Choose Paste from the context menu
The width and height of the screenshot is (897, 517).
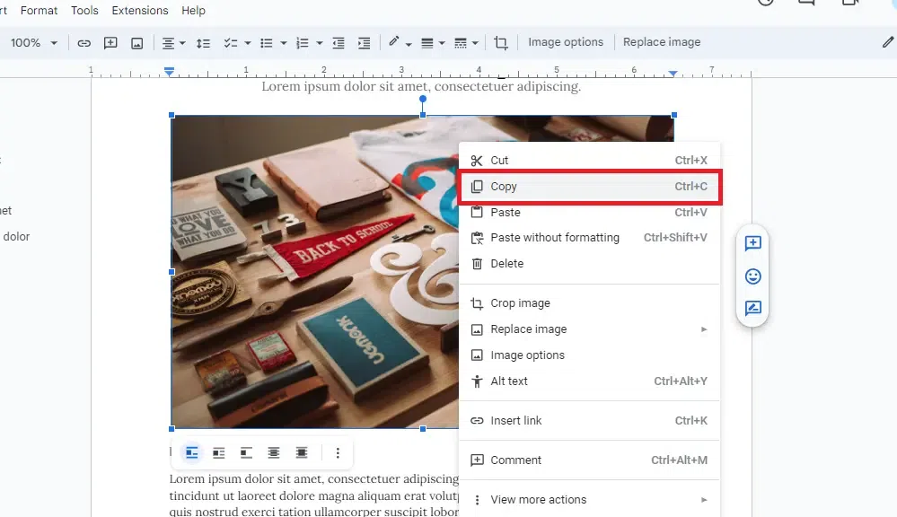[589, 212]
